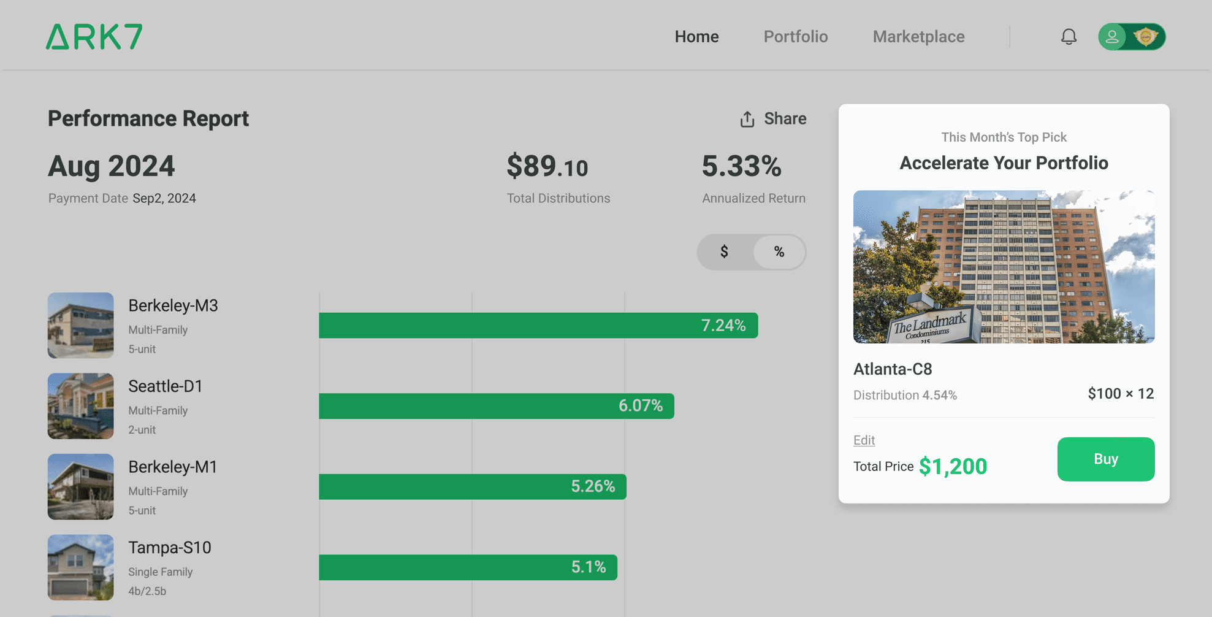The image size is (1212, 617).
Task: Open the Portfolio tab
Action: (x=795, y=37)
